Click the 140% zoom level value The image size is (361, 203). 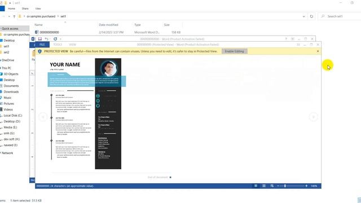[314, 186]
